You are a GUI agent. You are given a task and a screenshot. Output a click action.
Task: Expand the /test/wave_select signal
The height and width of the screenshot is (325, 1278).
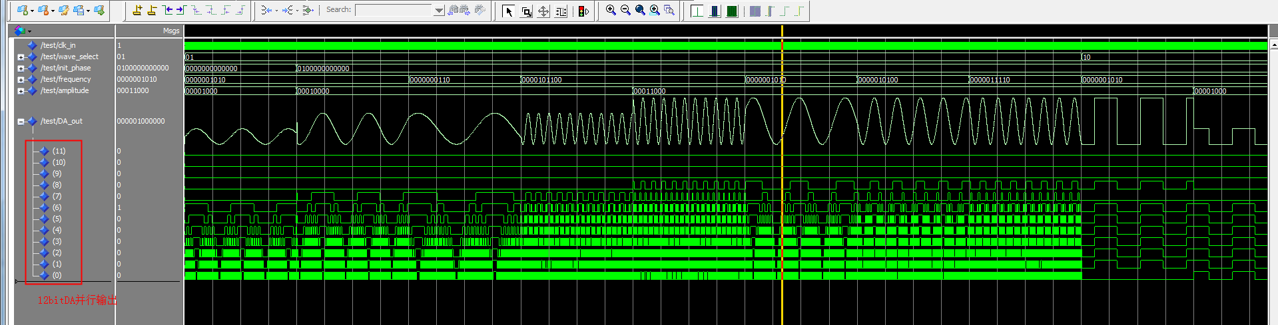(x=21, y=57)
